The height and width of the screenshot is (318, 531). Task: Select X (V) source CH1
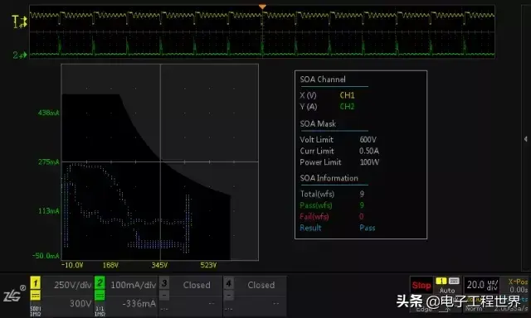(x=347, y=95)
